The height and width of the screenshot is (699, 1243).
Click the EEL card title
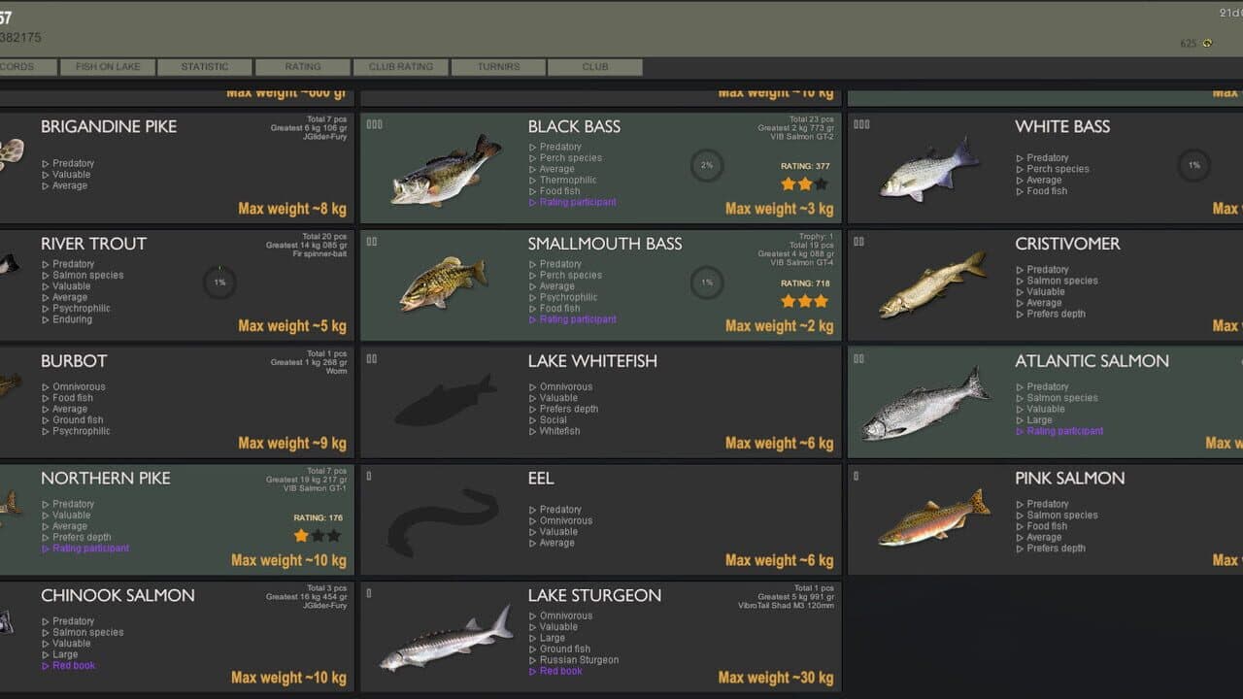[x=542, y=479]
